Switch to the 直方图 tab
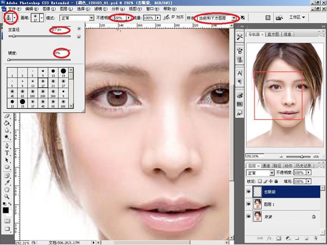The width and height of the screenshot is (327, 245). pos(273,34)
